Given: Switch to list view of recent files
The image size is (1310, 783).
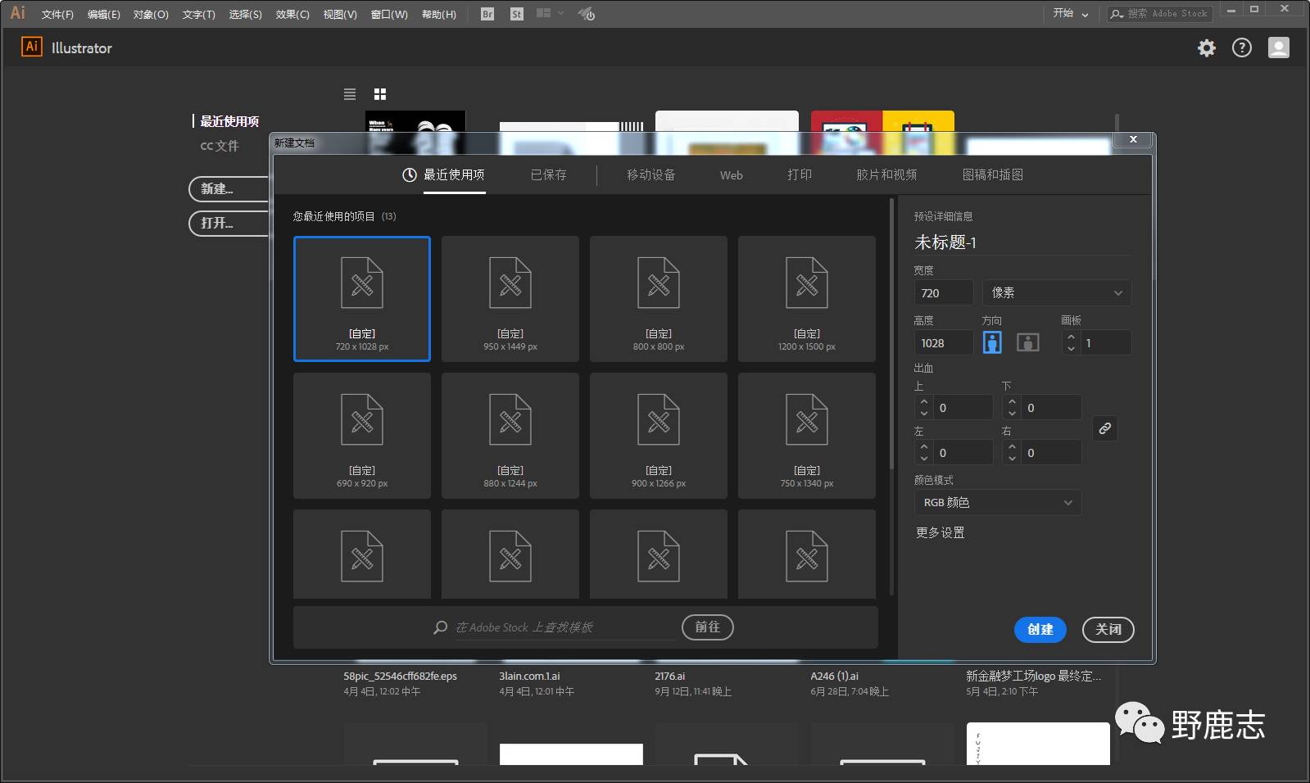Looking at the screenshot, I should [350, 94].
